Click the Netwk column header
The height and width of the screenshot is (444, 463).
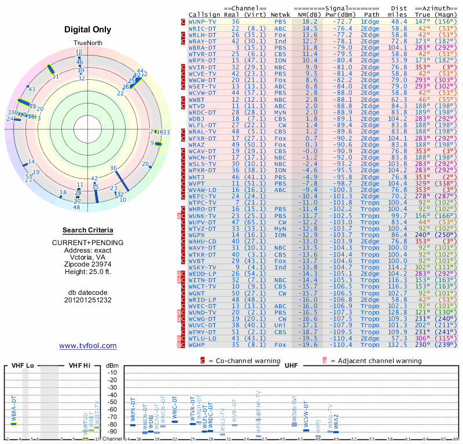[x=280, y=14]
